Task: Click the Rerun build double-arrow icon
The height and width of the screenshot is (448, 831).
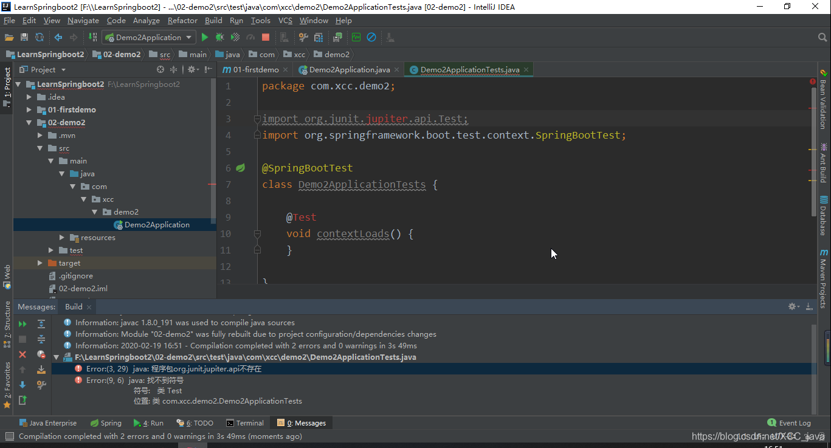Action: 22,324
